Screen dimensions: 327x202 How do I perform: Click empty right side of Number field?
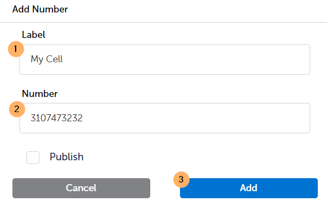[229, 118]
